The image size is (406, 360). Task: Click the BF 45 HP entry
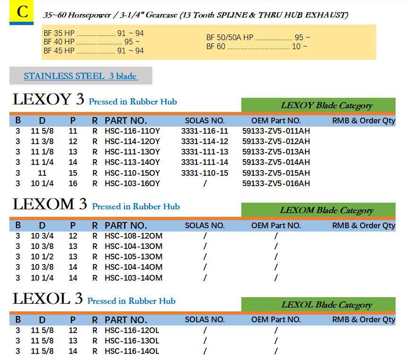pos(94,51)
